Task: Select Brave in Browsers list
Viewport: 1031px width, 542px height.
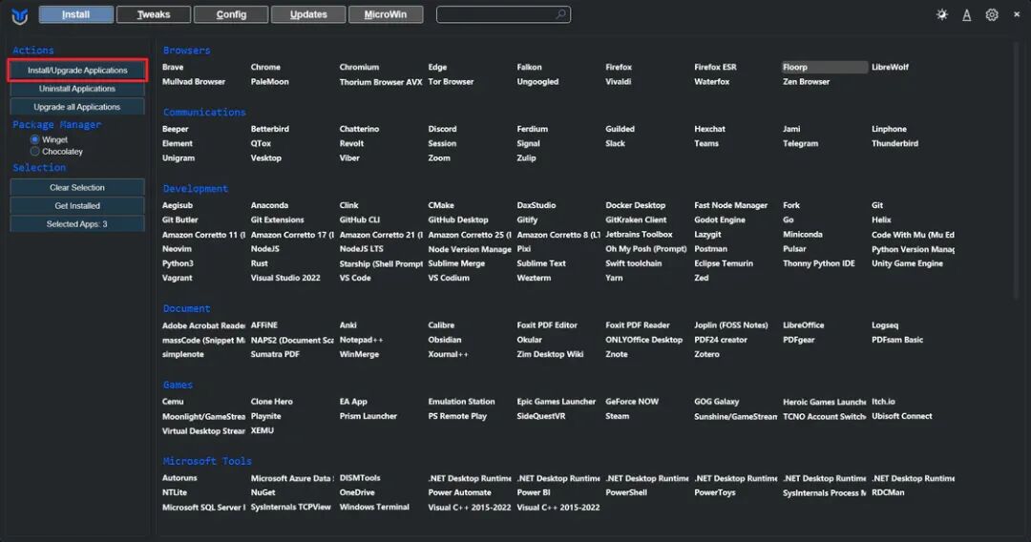Action: [173, 67]
